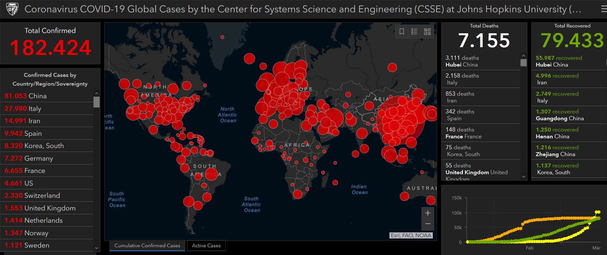607x255 pixels.
Task: Click the deaths list scrollbar thumb
Action: (523, 62)
